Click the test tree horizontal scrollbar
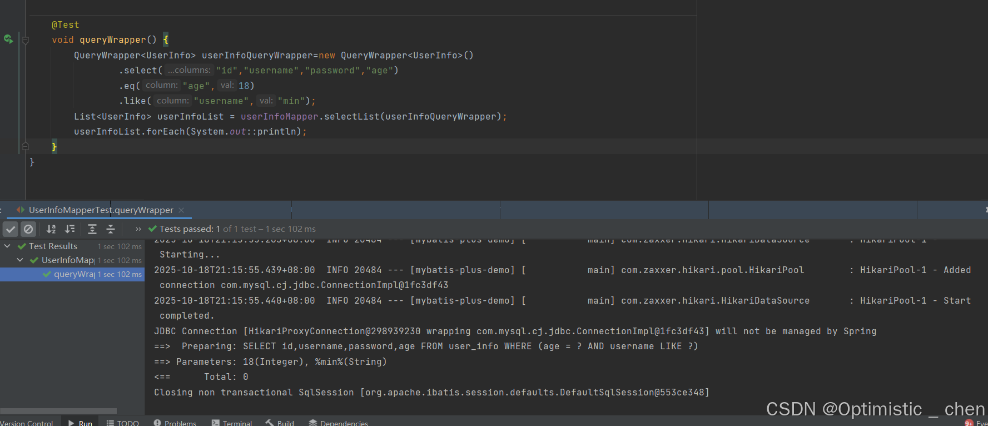Image resolution: width=988 pixels, height=426 pixels. click(58, 411)
